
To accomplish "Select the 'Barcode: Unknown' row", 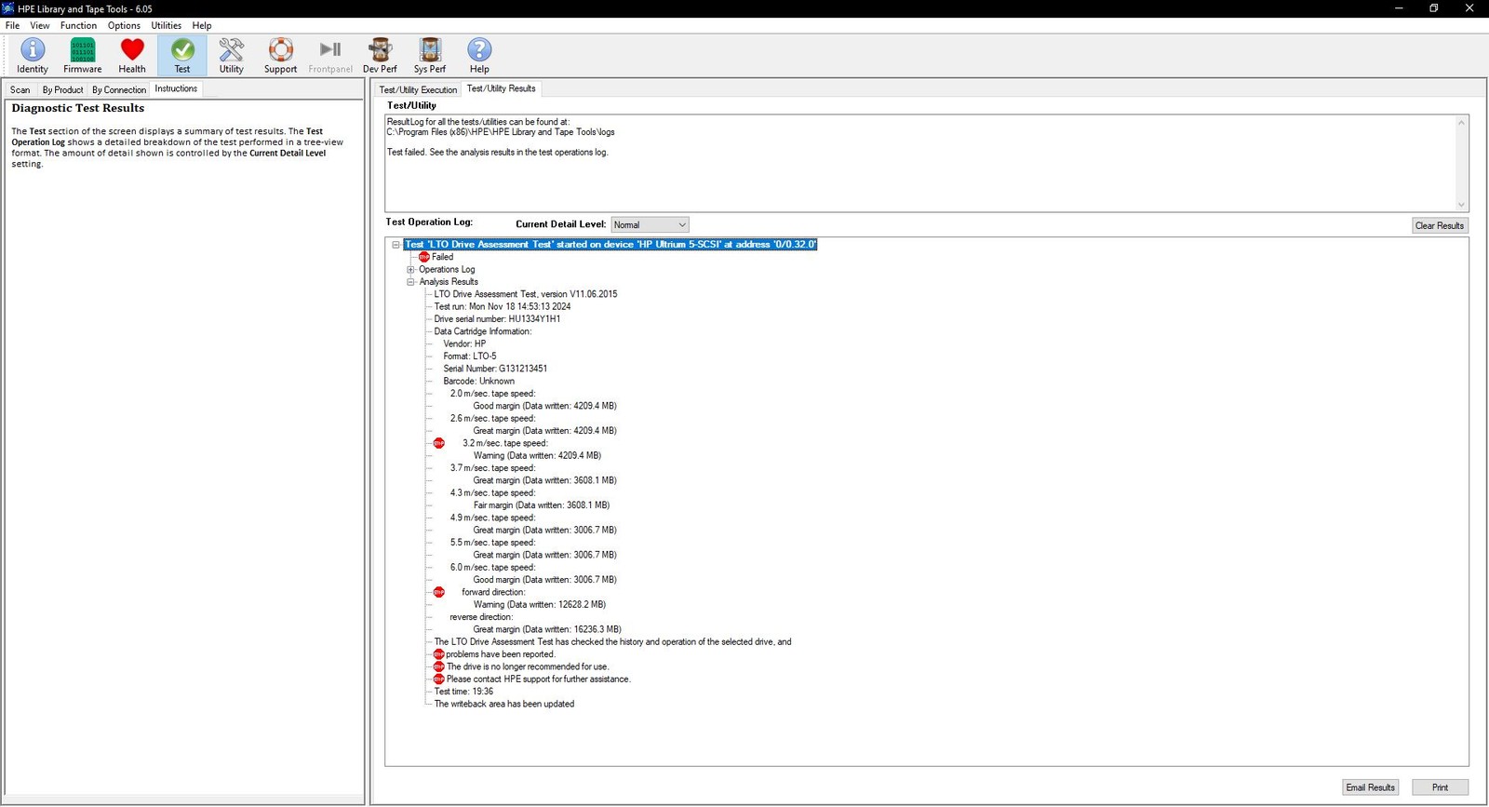I will pos(478,381).
